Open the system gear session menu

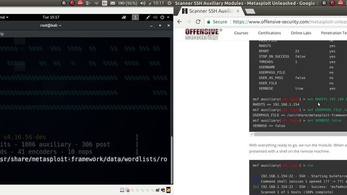point(169,3)
